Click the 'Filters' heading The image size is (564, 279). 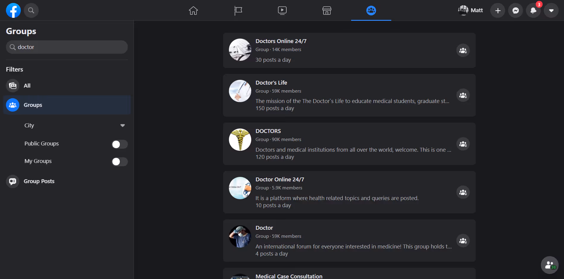pyautogui.click(x=15, y=69)
